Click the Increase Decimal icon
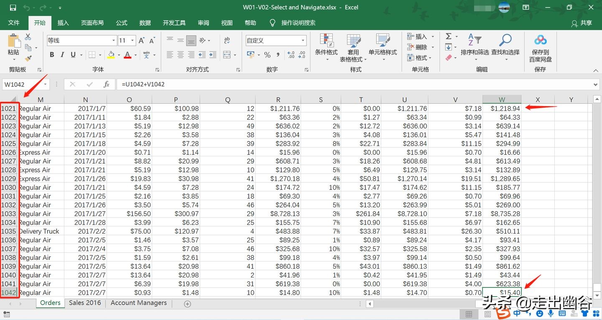Viewport: 602px width, 320px height. [x=291, y=55]
